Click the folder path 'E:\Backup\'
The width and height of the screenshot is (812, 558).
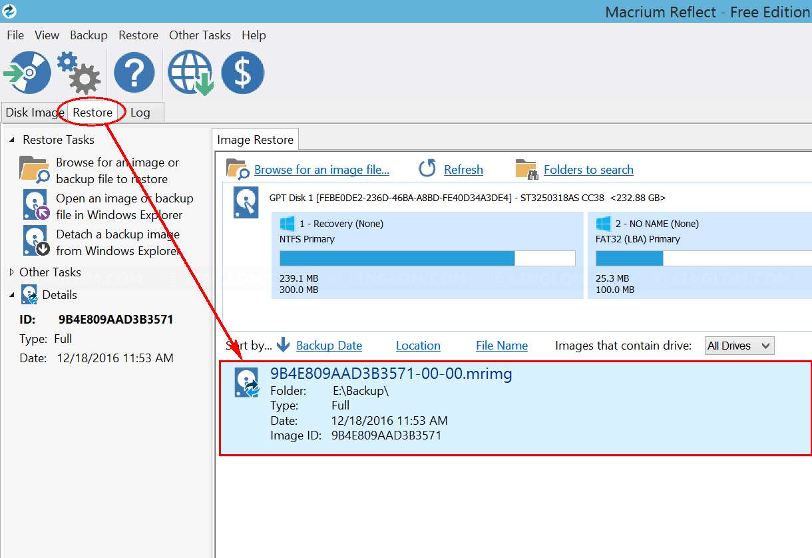360,391
